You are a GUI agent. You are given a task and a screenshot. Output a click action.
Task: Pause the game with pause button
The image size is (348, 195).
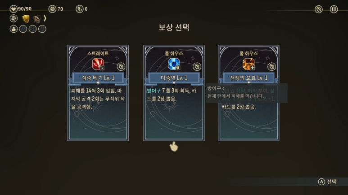click(334, 9)
